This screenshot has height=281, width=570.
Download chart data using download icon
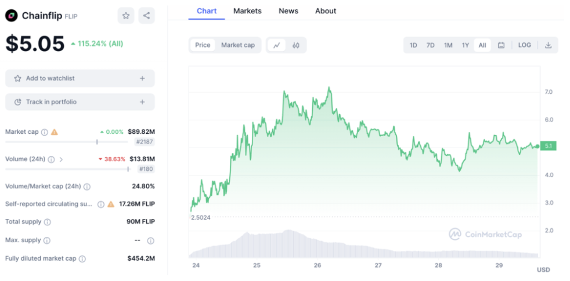pyautogui.click(x=548, y=45)
